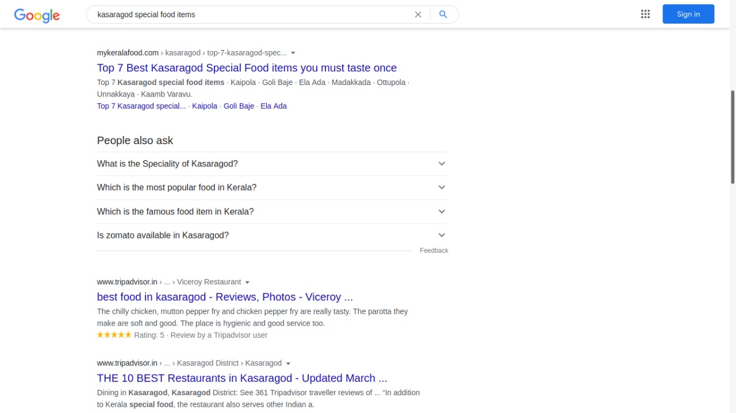This screenshot has height=413, width=736.
Task: Follow the Goli Baje sitelink
Action: coord(239,106)
